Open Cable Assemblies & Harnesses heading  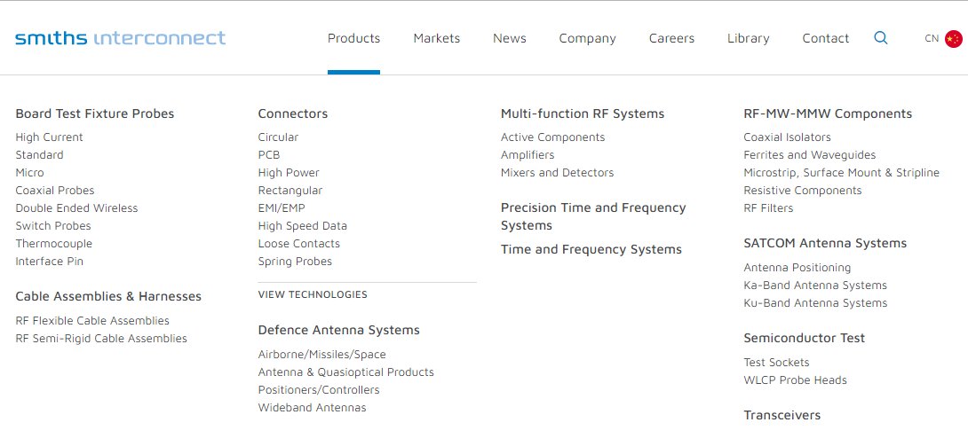(x=108, y=296)
